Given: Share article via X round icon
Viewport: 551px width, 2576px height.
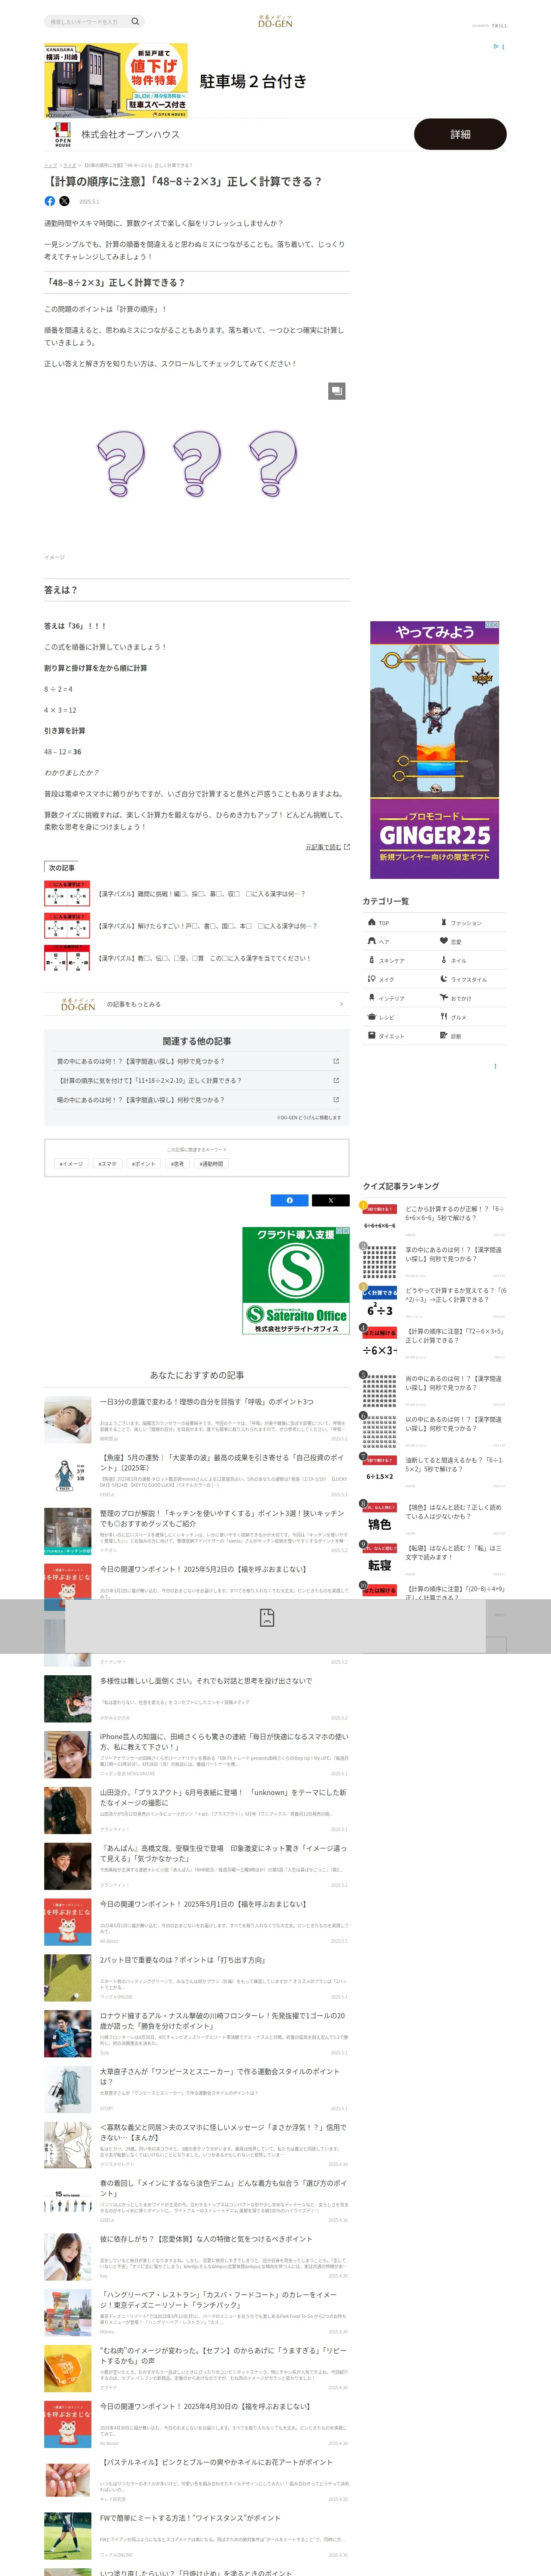Looking at the screenshot, I should click(x=64, y=201).
